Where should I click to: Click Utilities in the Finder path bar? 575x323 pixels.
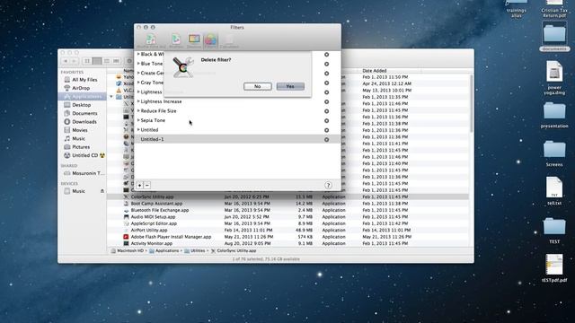[194, 251]
